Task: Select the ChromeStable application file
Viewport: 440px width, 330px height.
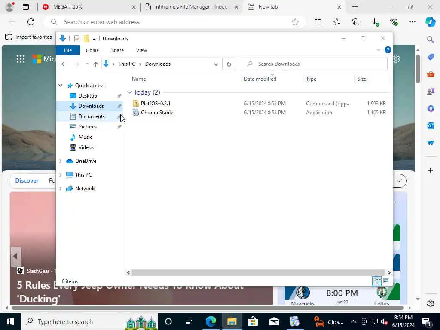Action: (157, 113)
